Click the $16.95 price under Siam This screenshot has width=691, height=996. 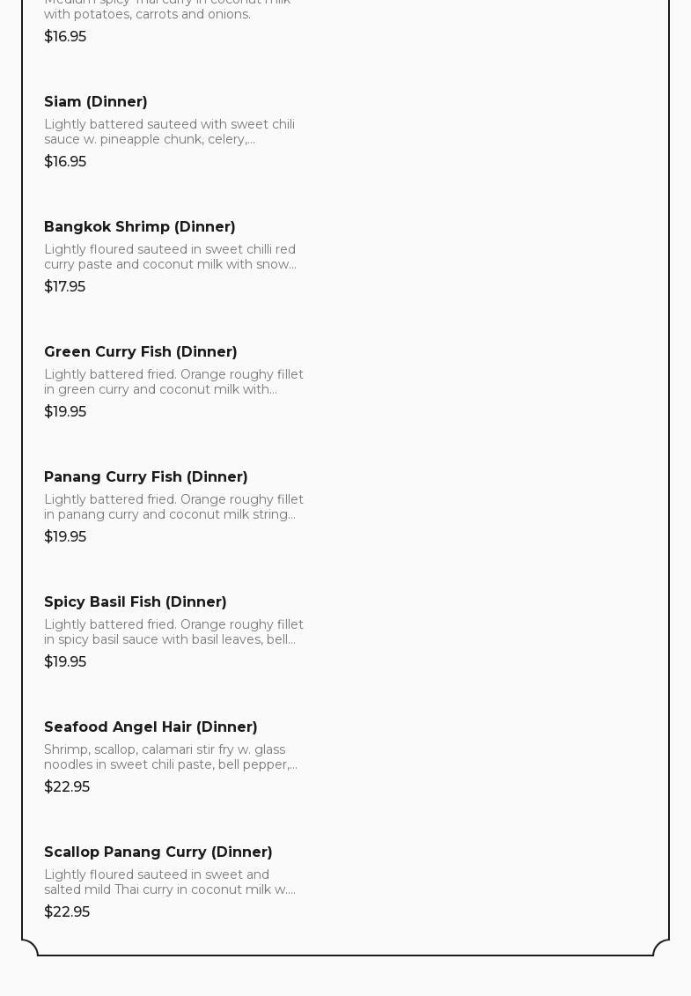[65, 162]
